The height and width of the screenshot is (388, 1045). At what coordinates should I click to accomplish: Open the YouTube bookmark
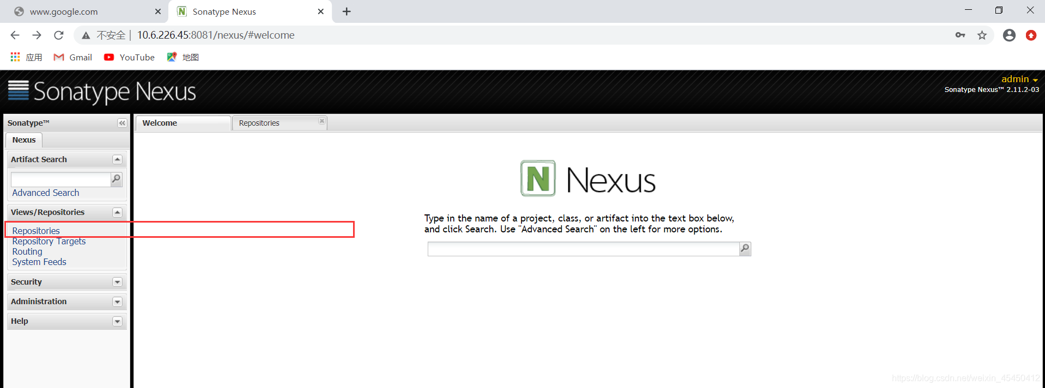[129, 57]
